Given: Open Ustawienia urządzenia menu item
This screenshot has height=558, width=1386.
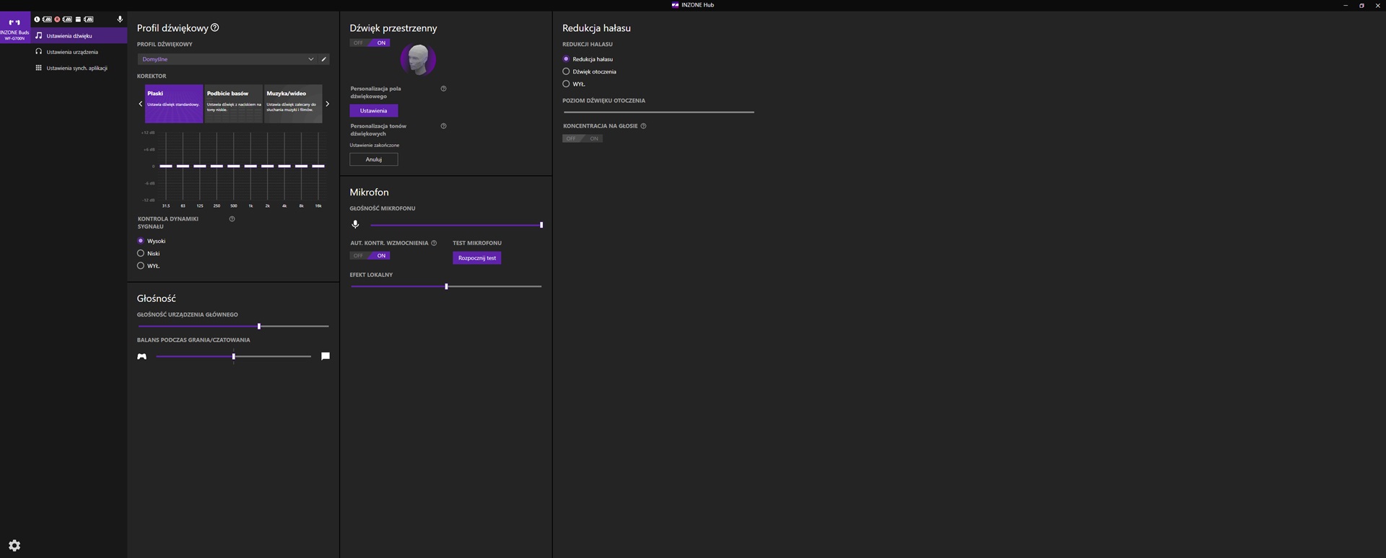Looking at the screenshot, I should [71, 52].
